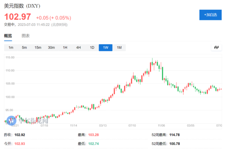225x149 pixels.
Task: Click the 03/13 date axis marker
Action: pos(103,125)
